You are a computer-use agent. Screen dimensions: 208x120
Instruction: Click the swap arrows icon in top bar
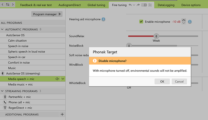coord(8,5)
